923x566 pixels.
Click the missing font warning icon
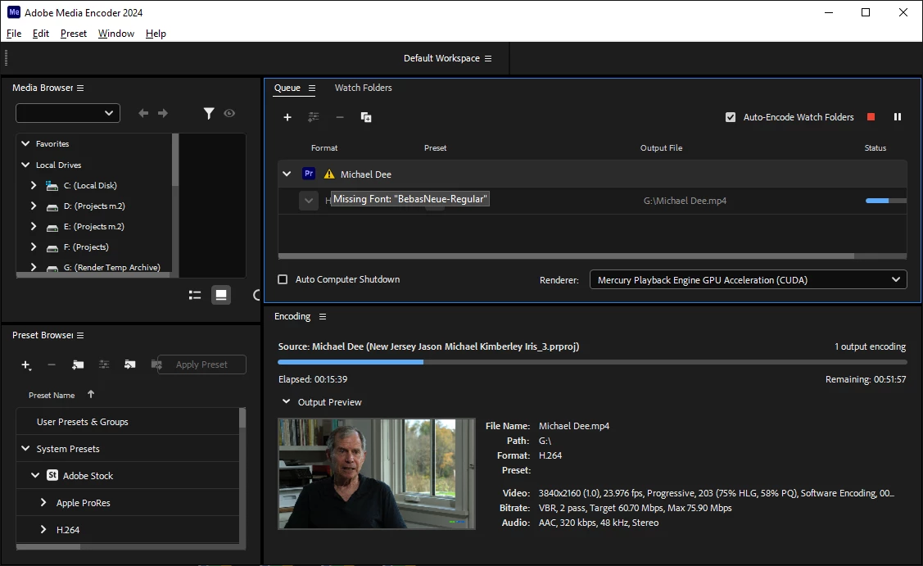pos(329,174)
